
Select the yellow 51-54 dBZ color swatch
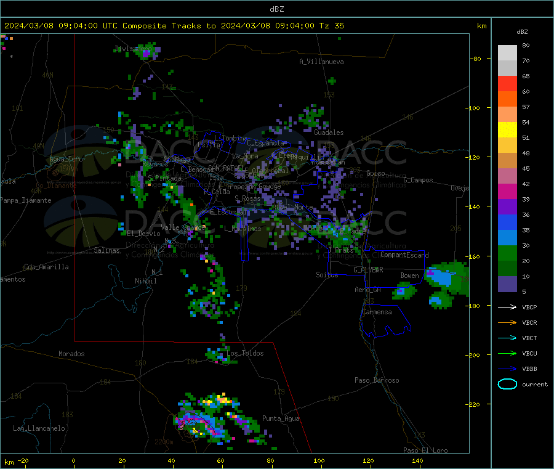[507, 130]
